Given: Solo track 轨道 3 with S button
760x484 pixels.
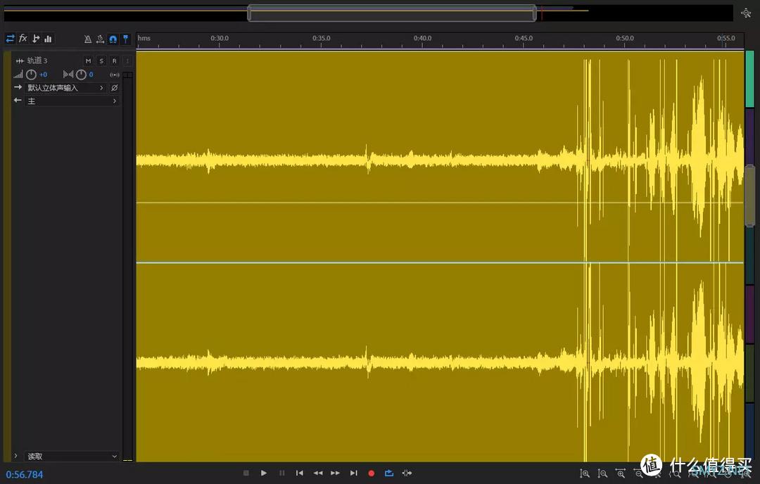Looking at the screenshot, I should (101, 60).
